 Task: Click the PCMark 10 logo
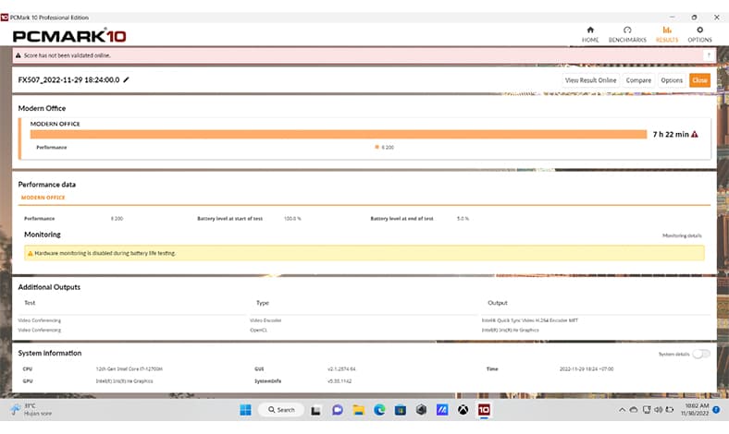tap(69, 36)
